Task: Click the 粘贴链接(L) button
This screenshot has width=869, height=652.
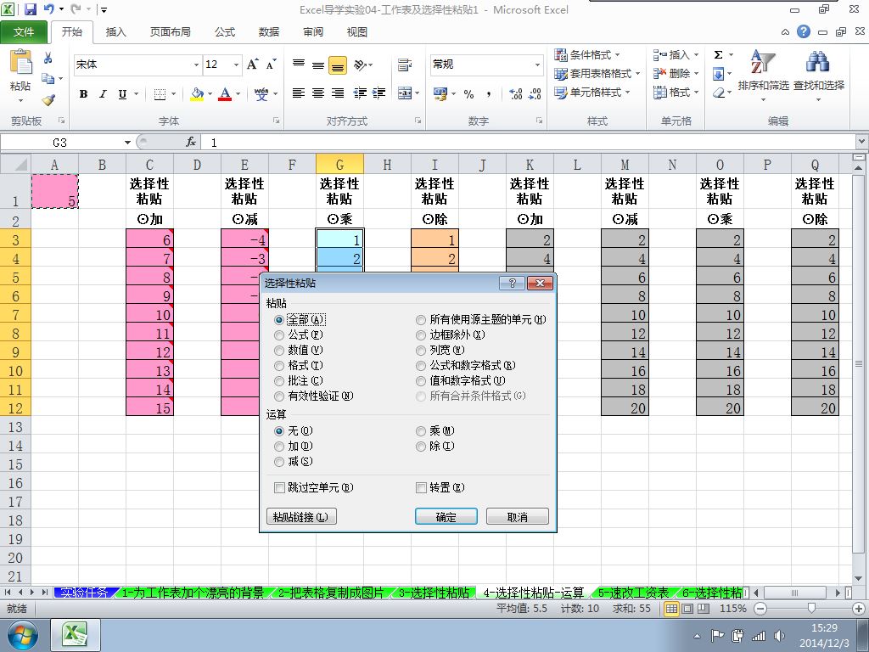Action: point(301,517)
